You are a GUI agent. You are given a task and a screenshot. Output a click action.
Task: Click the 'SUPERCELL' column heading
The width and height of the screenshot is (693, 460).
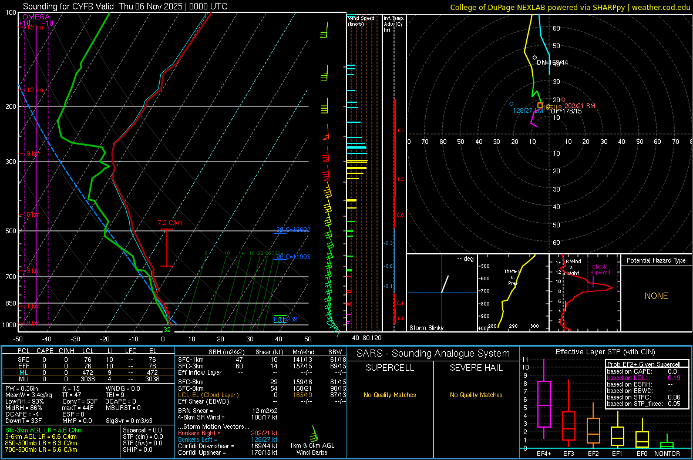(x=390, y=368)
